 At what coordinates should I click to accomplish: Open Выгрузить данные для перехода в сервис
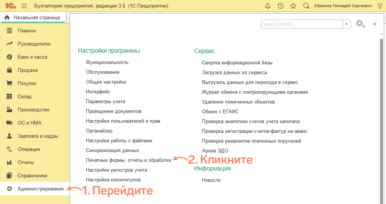click(x=250, y=82)
